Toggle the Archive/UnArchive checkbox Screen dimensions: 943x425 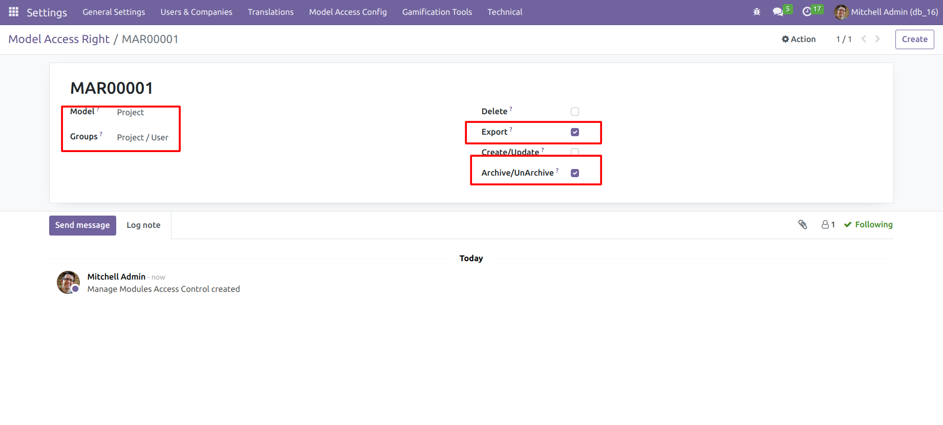tap(575, 173)
